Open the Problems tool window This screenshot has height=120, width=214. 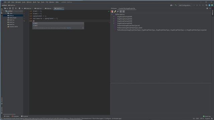(x=15, y=116)
